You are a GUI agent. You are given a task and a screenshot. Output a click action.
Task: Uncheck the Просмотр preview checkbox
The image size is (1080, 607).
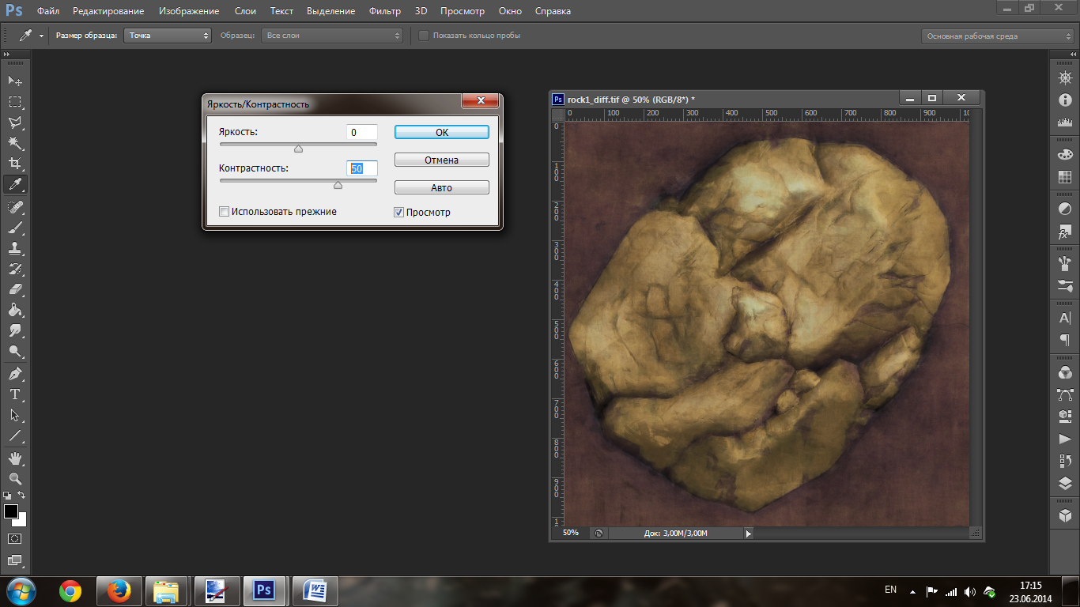[399, 212]
